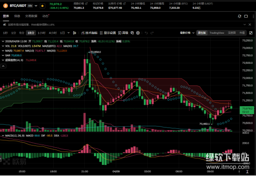Switch chart to 原生版 mode
256x176 pixels.
(x=202, y=33)
